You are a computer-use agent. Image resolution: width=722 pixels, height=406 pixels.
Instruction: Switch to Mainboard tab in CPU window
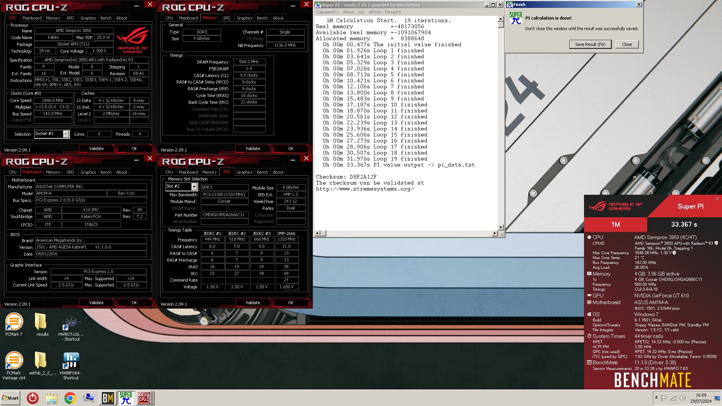click(x=32, y=18)
